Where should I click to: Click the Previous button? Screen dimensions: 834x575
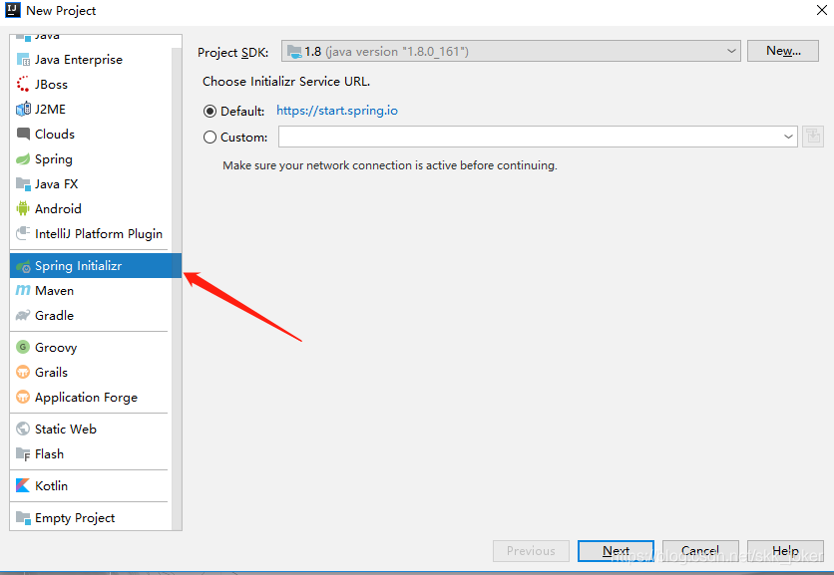pos(531,551)
